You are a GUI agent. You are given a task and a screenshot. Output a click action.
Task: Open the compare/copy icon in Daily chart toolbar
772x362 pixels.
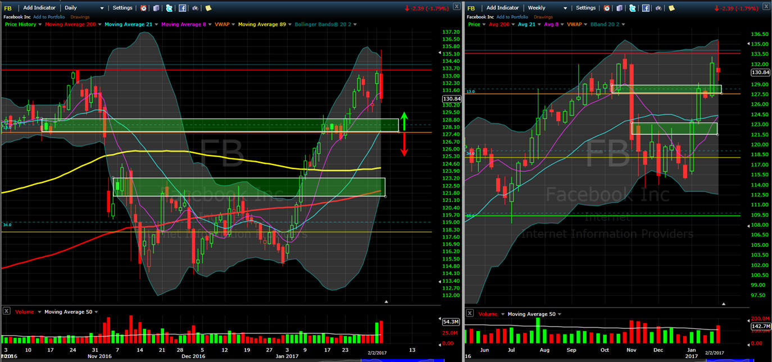(156, 8)
